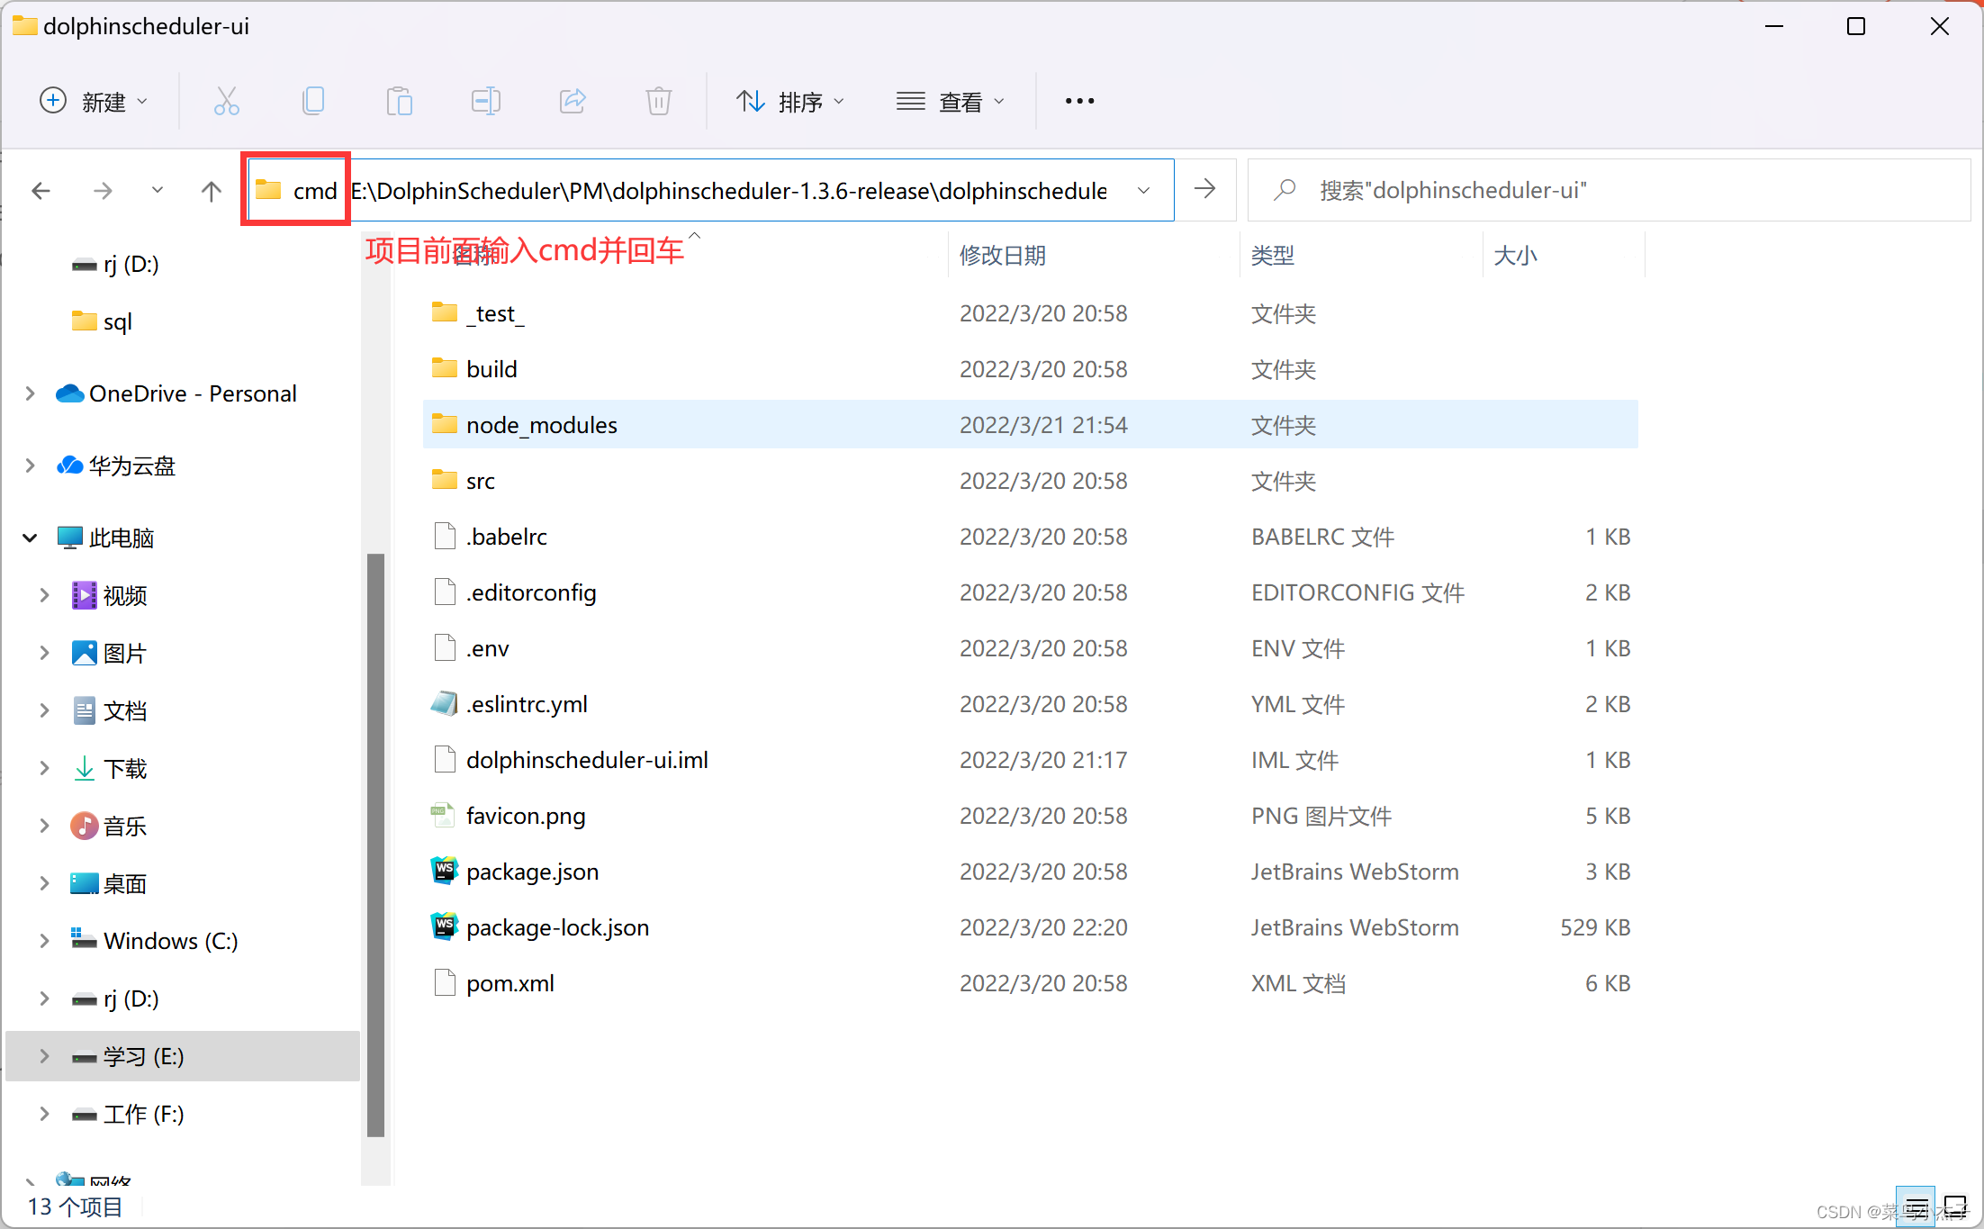
Task: Collapse the 此电脑 tree item
Action: pyautogui.click(x=30, y=537)
